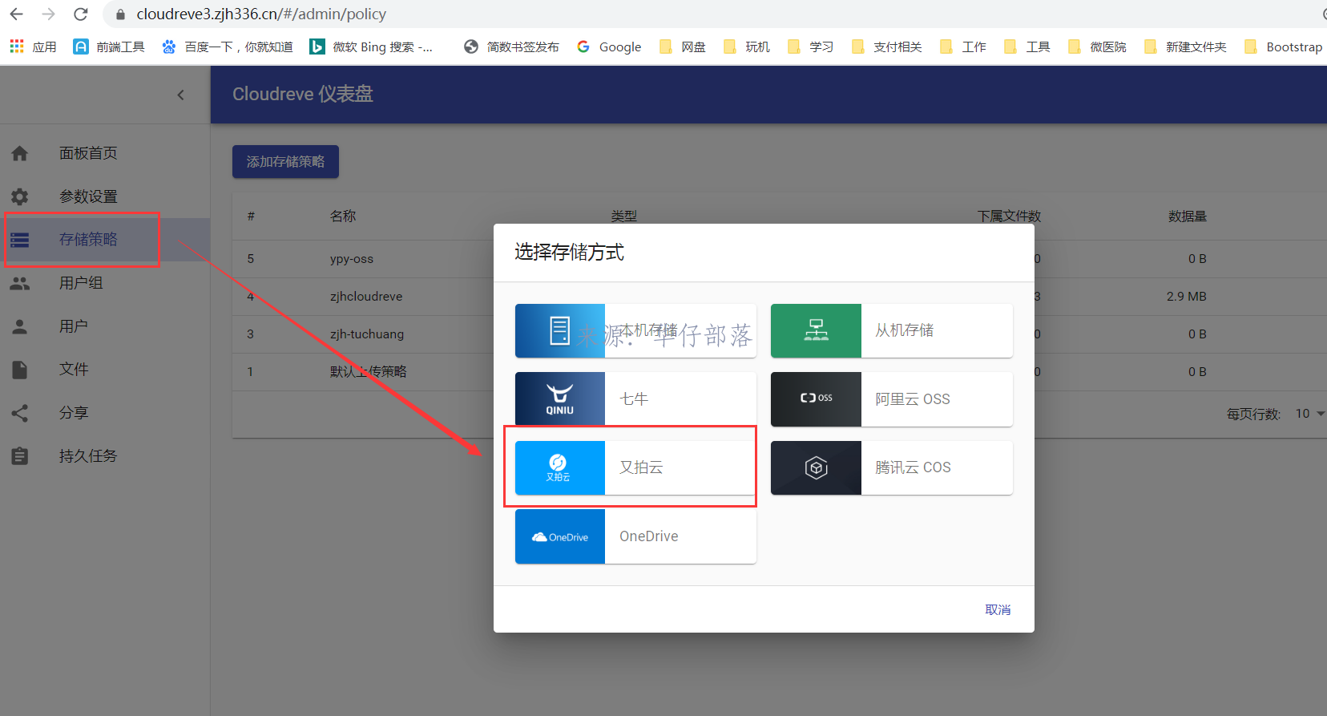Open the 支付相关 bookmark folder
Image resolution: width=1327 pixels, height=716 pixels.
pos(886,47)
